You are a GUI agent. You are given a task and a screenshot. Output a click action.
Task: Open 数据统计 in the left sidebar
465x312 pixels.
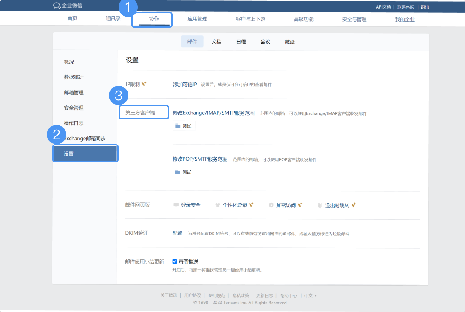tap(74, 77)
